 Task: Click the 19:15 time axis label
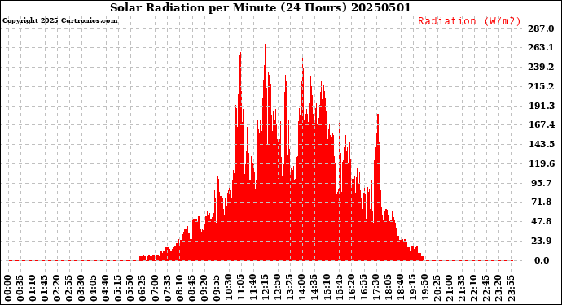(412, 289)
